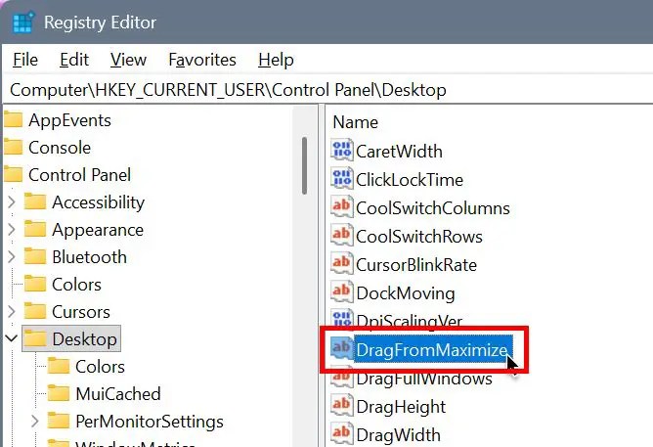Viewport: 653px width, 447px height.
Task: Select the Appearance key label
Action: [x=98, y=230]
